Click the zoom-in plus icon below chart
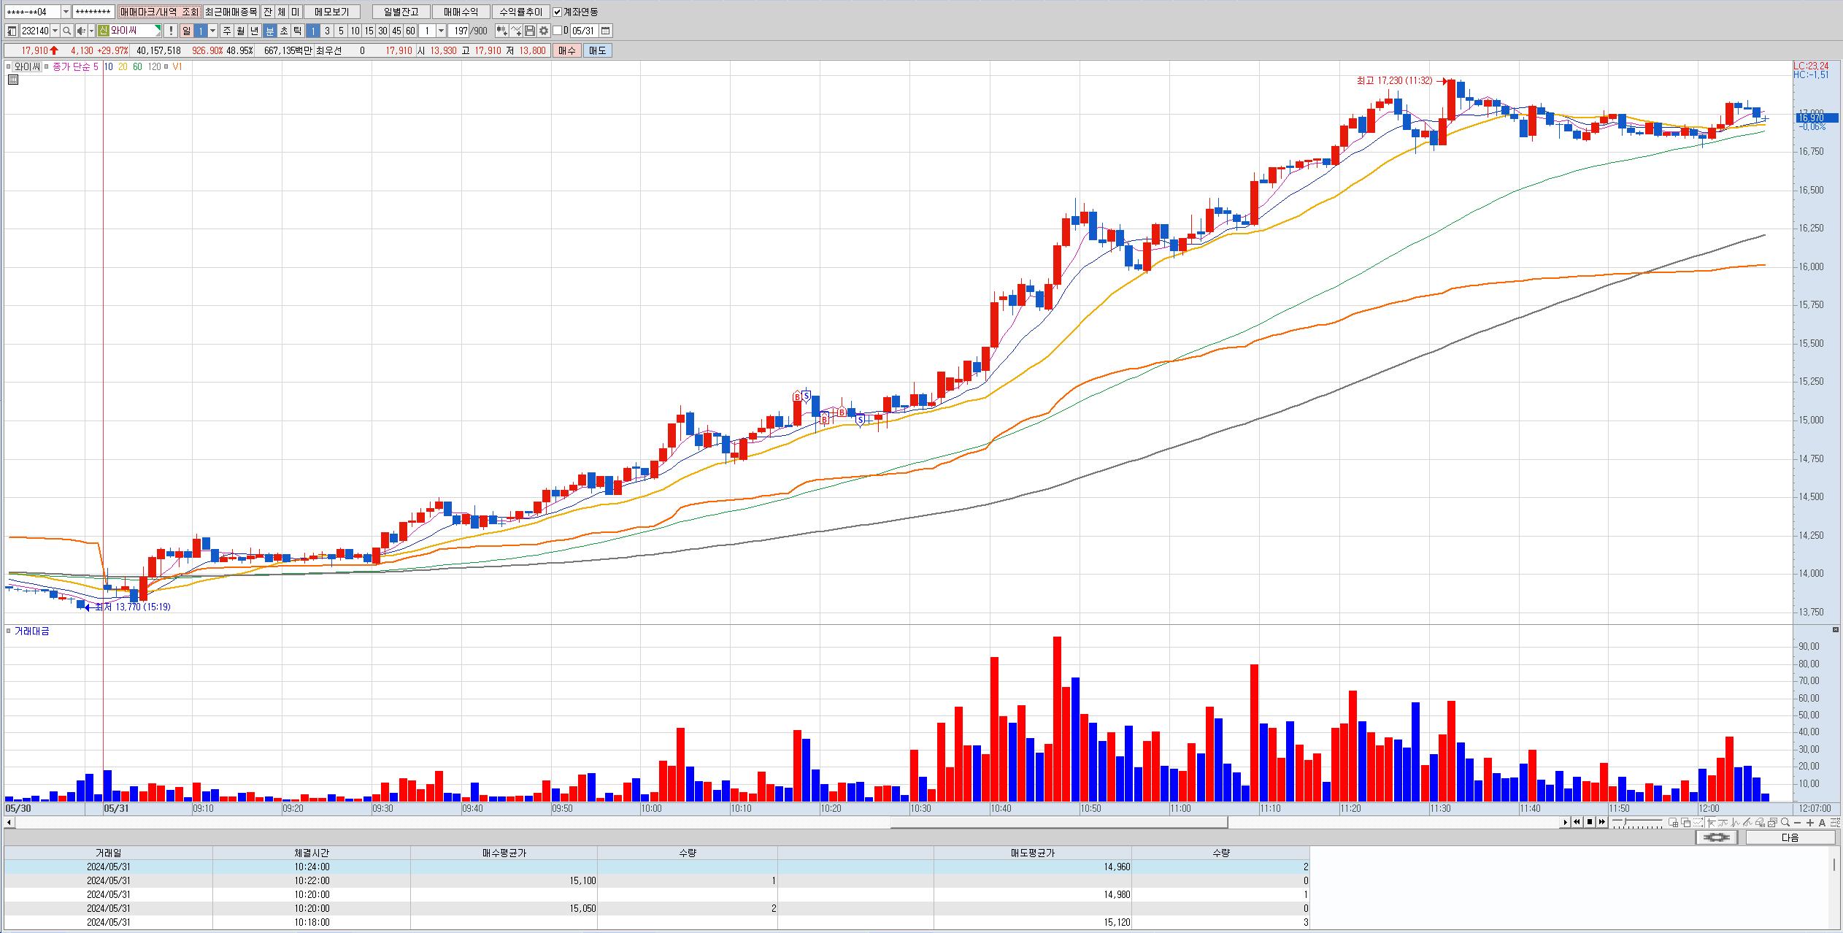Screen dimensions: 1843x933 (x=1810, y=822)
